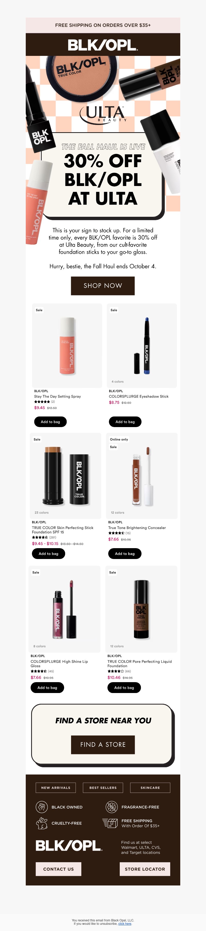The image size is (206, 931).
Task: Open the New Arrivals footer tab
Action: pos(56,787)
